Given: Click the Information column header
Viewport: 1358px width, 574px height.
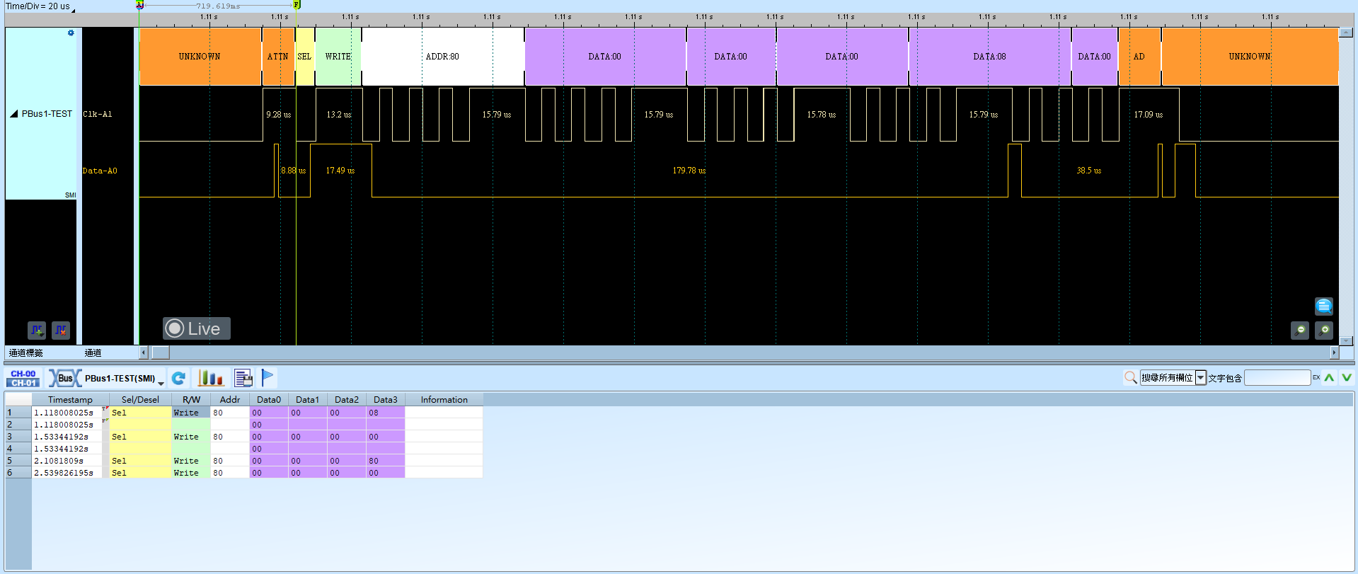Looking at the screenshot, I should [444, 400].
